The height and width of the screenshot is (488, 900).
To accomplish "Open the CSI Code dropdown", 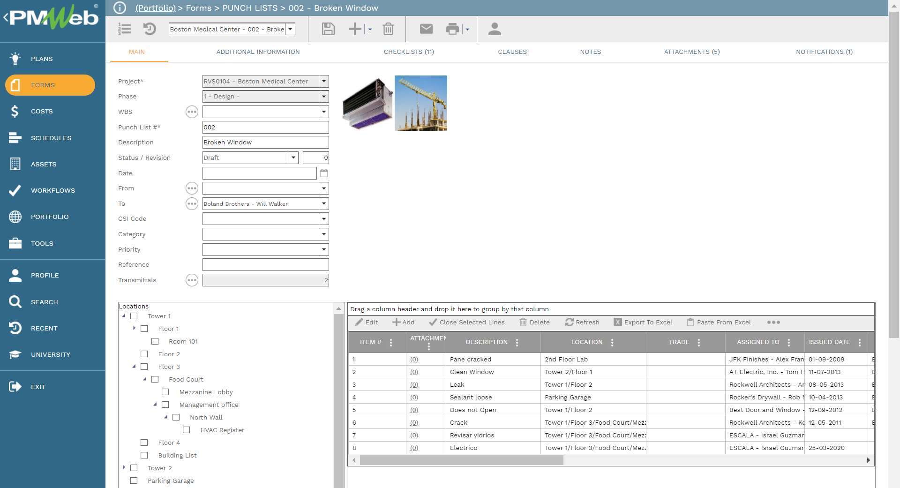I will [x=324, y=218].
